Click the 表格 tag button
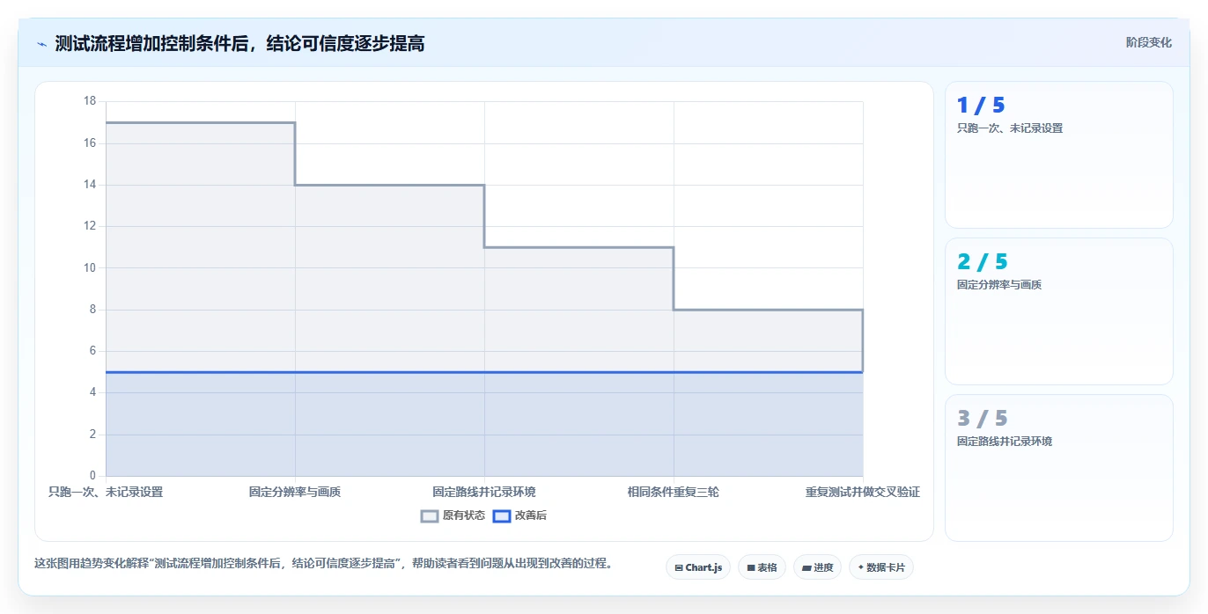This screenshot has height=614, width=1208. click(x=762, y=567)
